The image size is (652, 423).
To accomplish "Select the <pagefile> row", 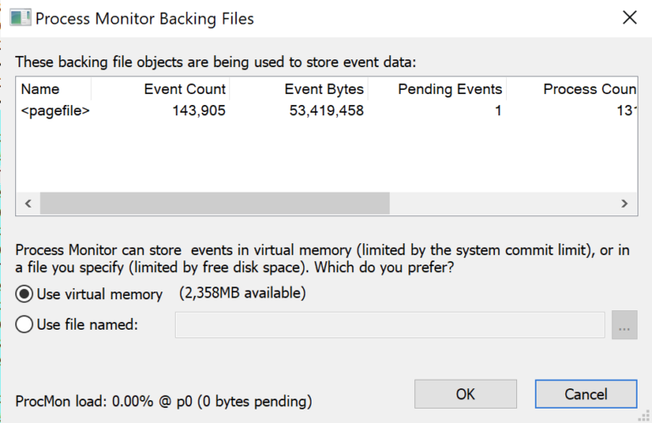I will click(55, 110).
